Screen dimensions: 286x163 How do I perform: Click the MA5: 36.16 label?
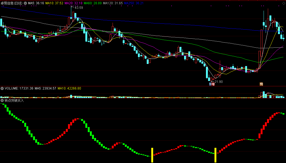coord(36,3)
